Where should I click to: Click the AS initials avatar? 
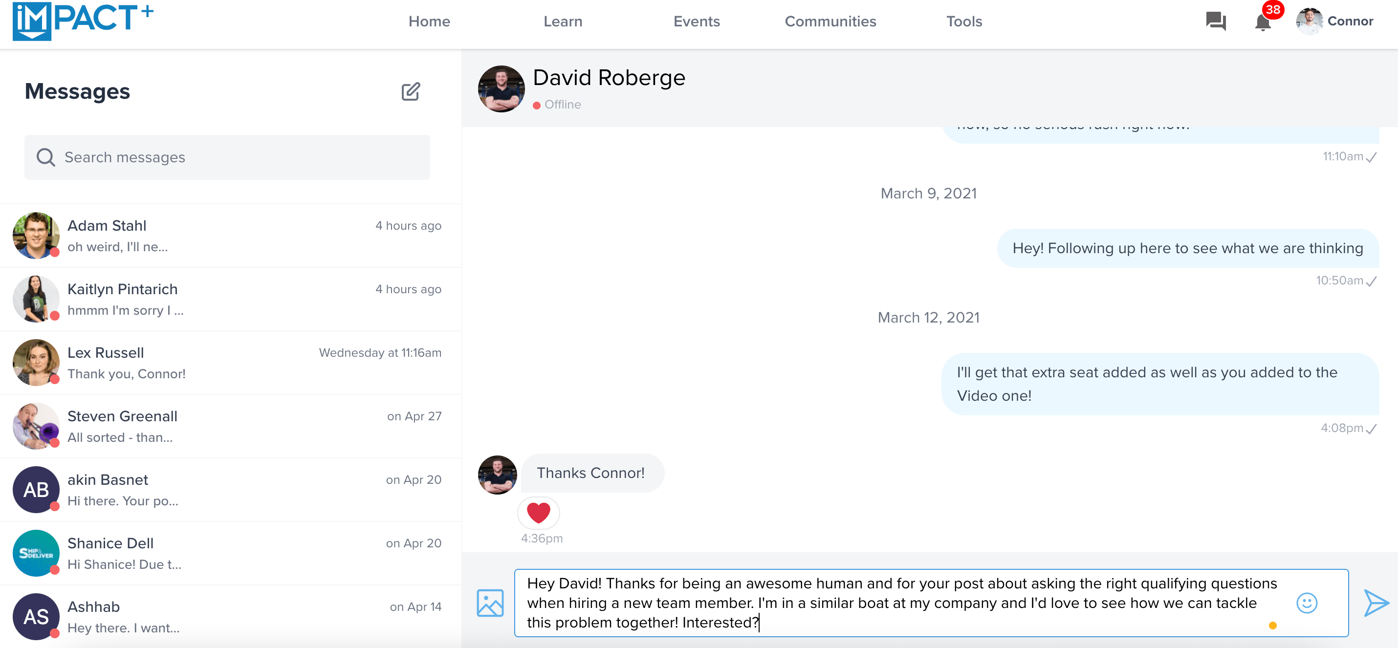[x=36, y=616]
